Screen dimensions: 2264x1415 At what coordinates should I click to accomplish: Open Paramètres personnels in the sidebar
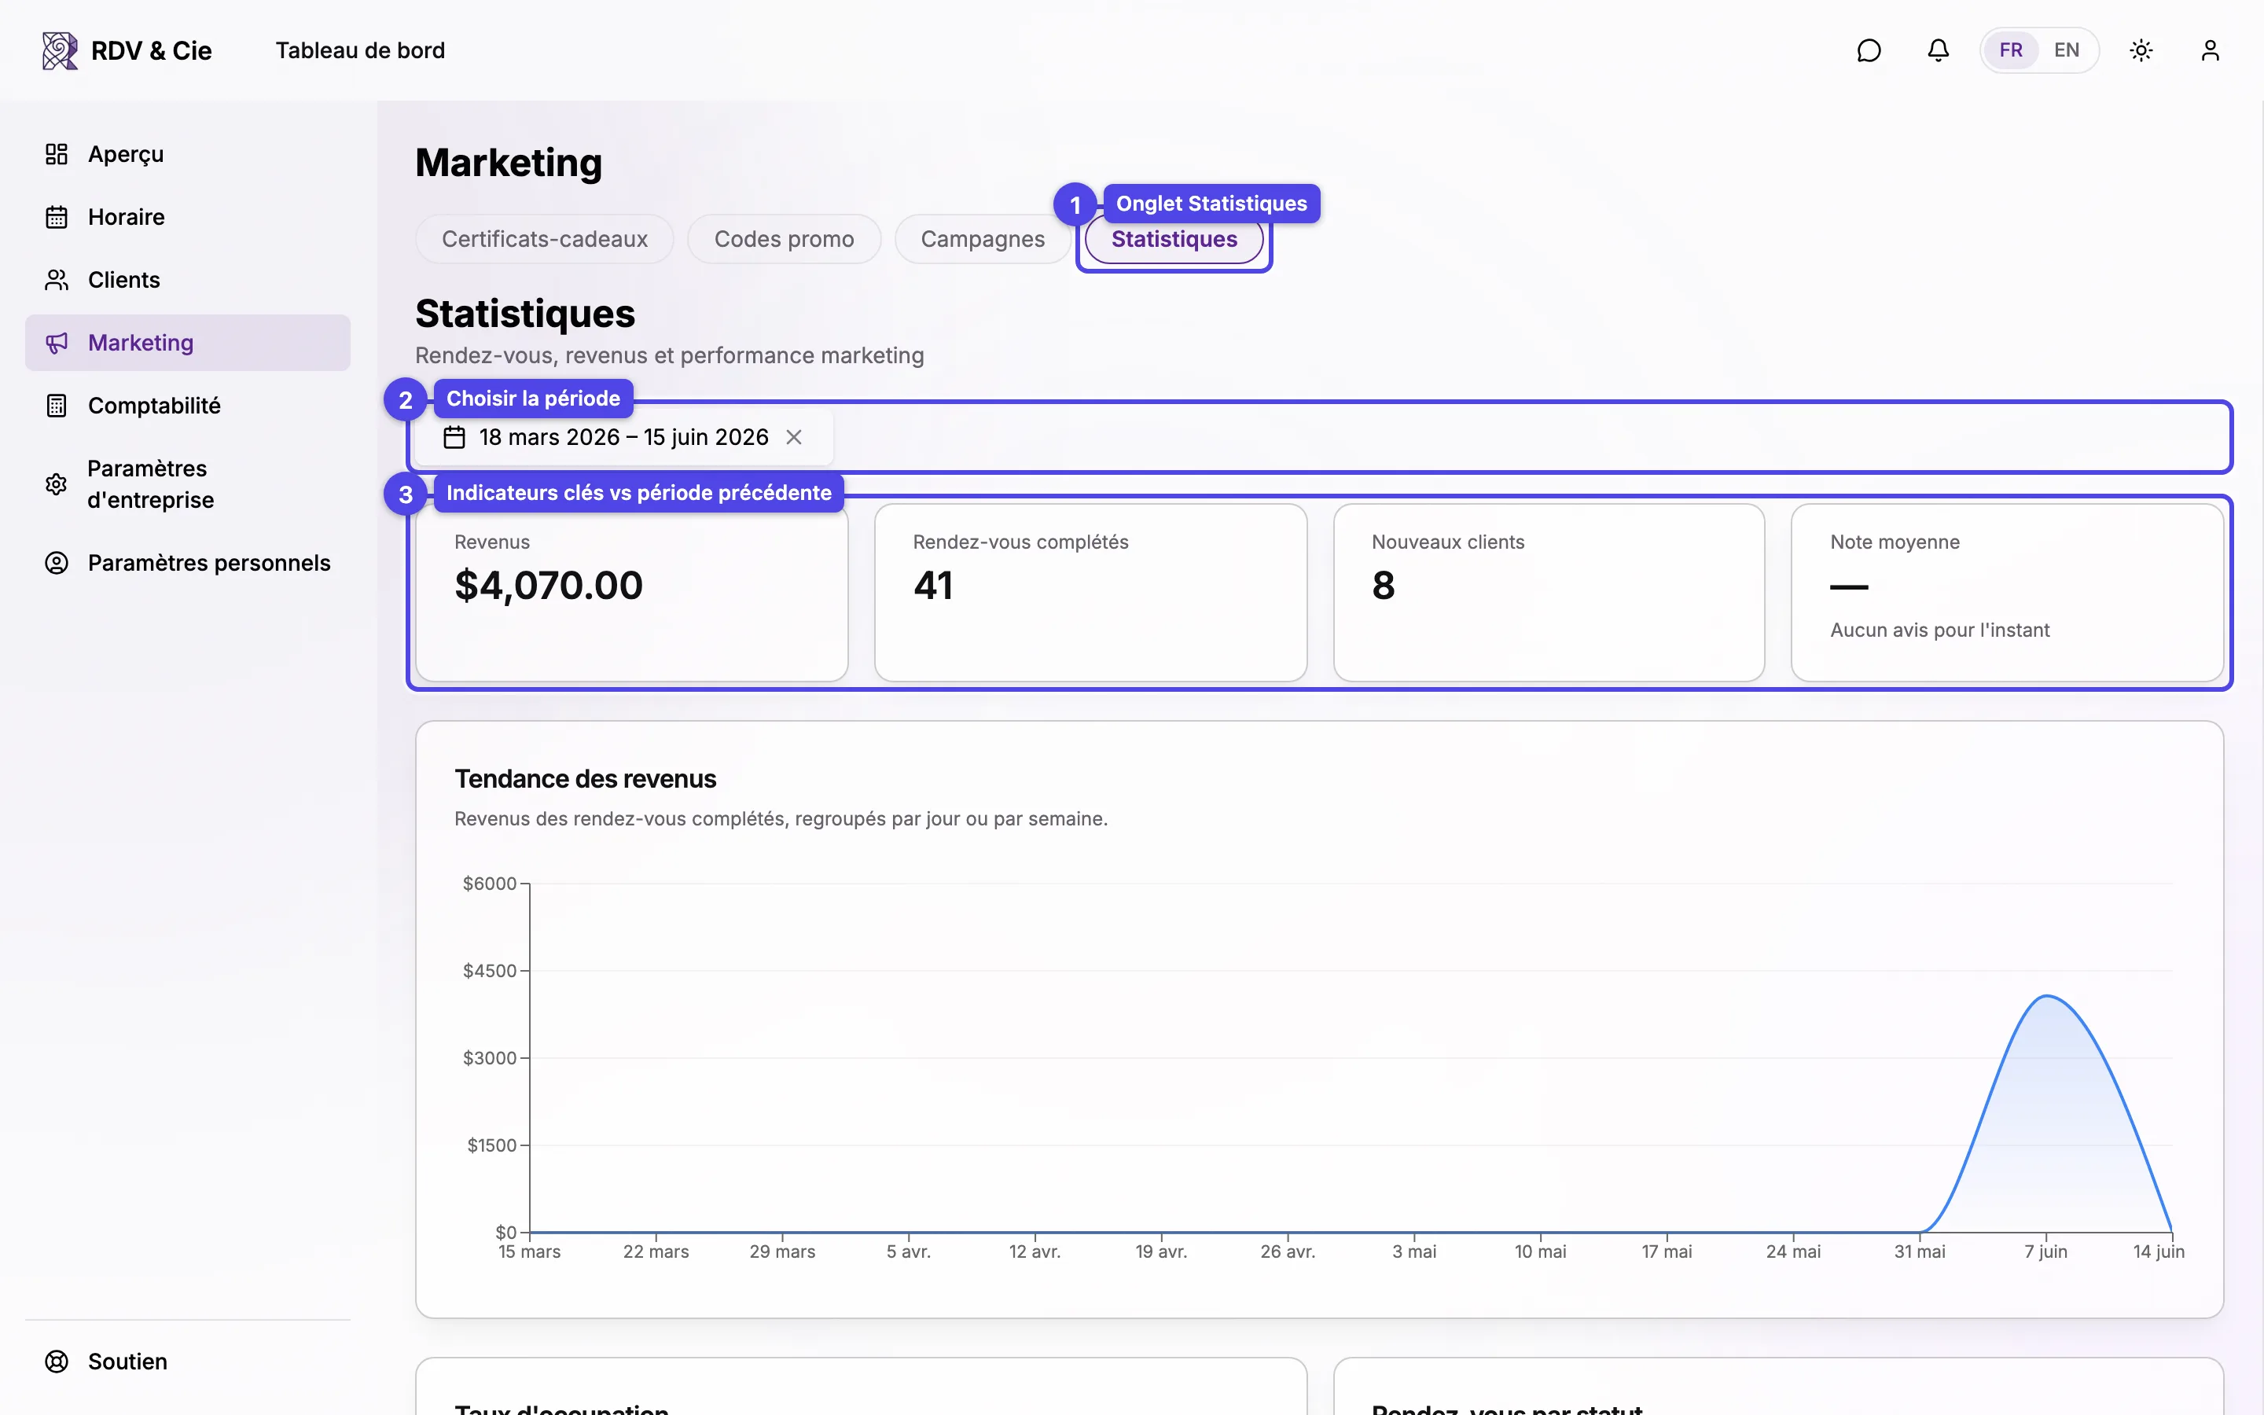[187, 562]
